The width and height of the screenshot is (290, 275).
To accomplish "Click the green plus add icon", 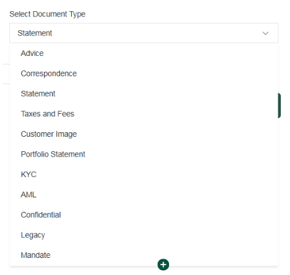I will (x=163, y=264).
